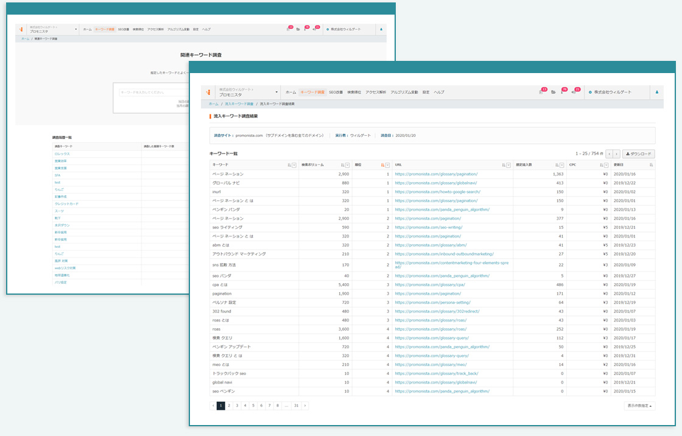
Task: Jump to page 31 in pagination
Action: 296,406
